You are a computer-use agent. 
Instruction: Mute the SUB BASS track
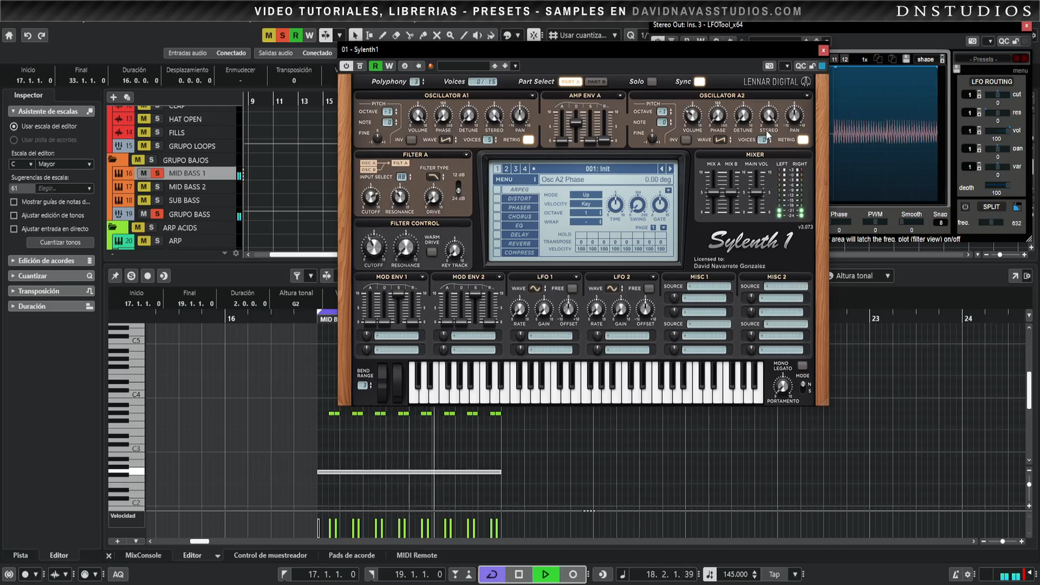[x=144, y=201]
